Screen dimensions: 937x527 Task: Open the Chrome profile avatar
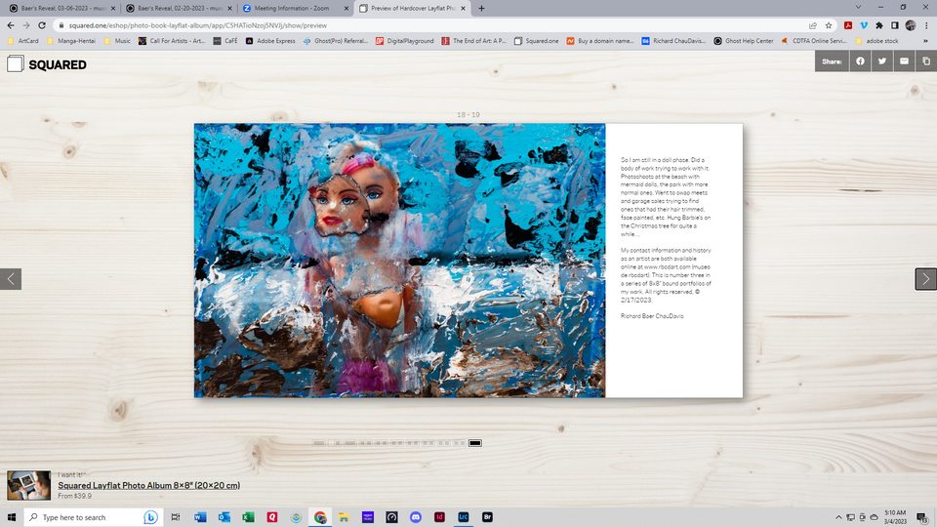(x=910, y=25)
